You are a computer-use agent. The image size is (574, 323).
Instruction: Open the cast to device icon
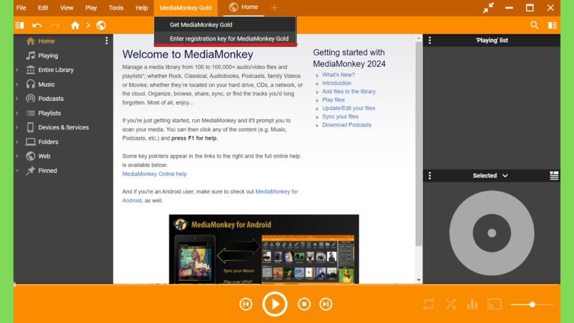click(494, 304)
